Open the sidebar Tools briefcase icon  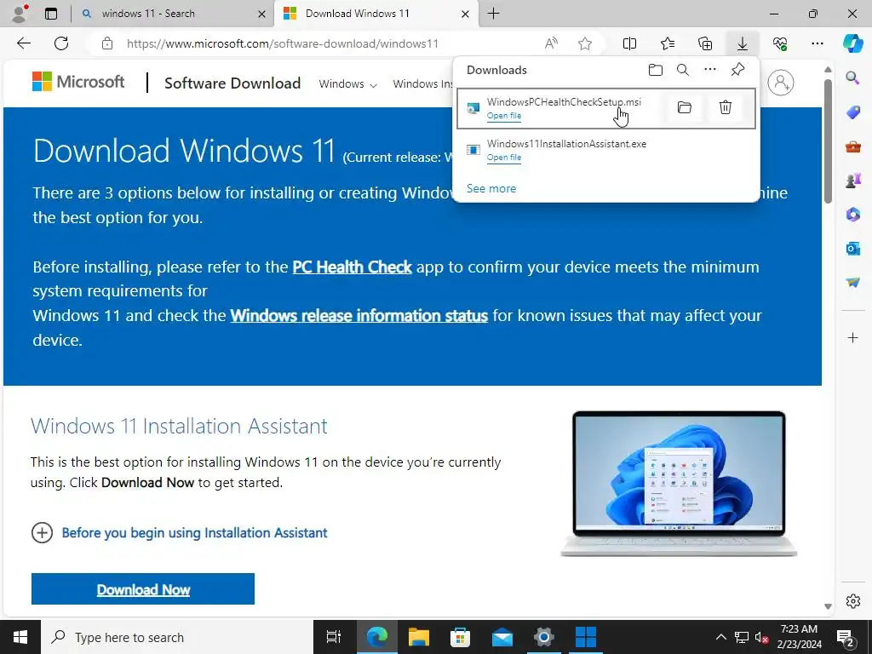coord(852,146)
